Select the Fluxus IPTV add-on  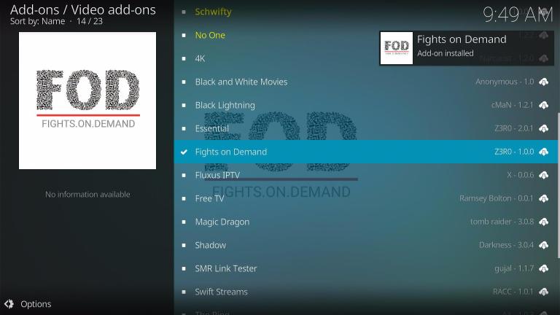(366, 175)
